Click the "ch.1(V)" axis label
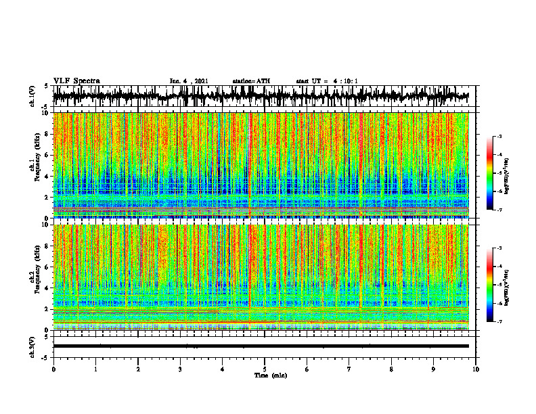Screen dimensions: 536x414 32,96
